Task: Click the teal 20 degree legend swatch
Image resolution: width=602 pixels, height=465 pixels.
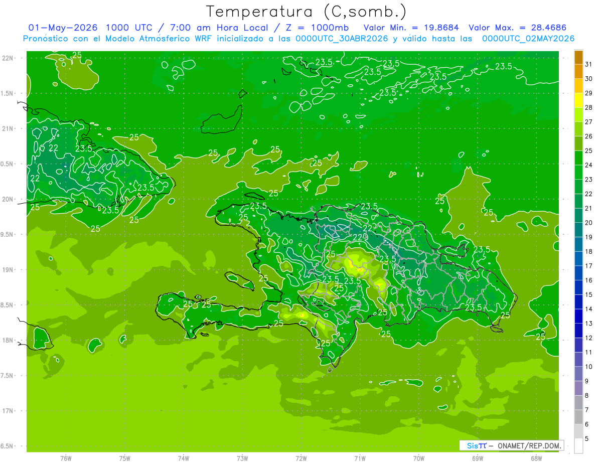Action: click(578, 216)
